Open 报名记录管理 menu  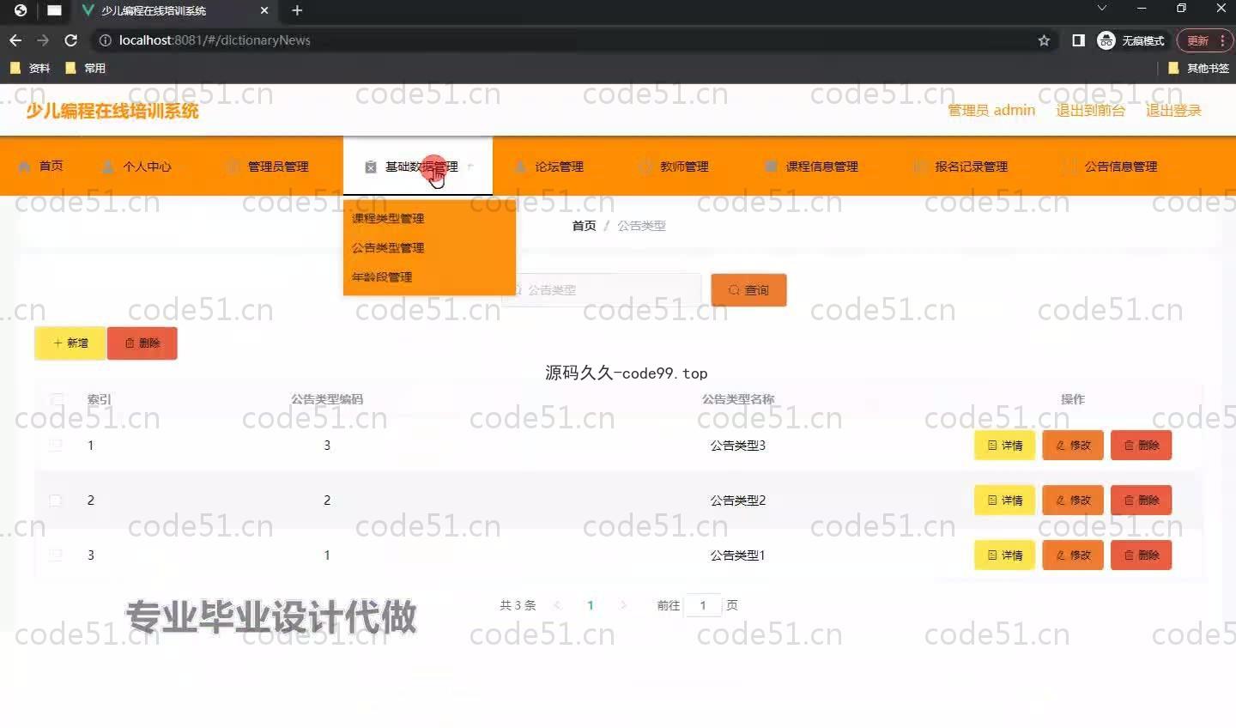click(961, 167)
